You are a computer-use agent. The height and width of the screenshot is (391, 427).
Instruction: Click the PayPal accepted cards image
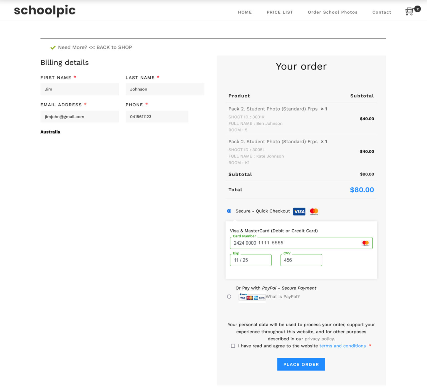point(252,297)
